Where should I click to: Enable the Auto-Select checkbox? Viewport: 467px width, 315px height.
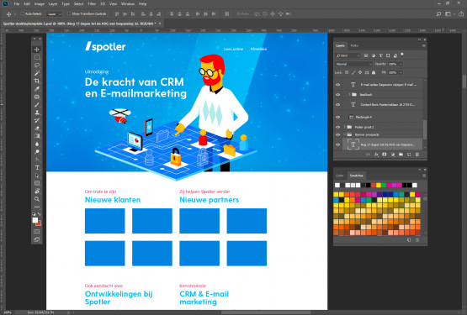tap(23, 13)
